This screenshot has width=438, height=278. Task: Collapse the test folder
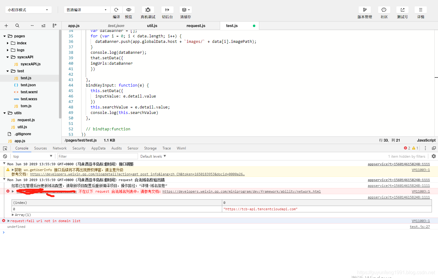(x=8, y=71)
